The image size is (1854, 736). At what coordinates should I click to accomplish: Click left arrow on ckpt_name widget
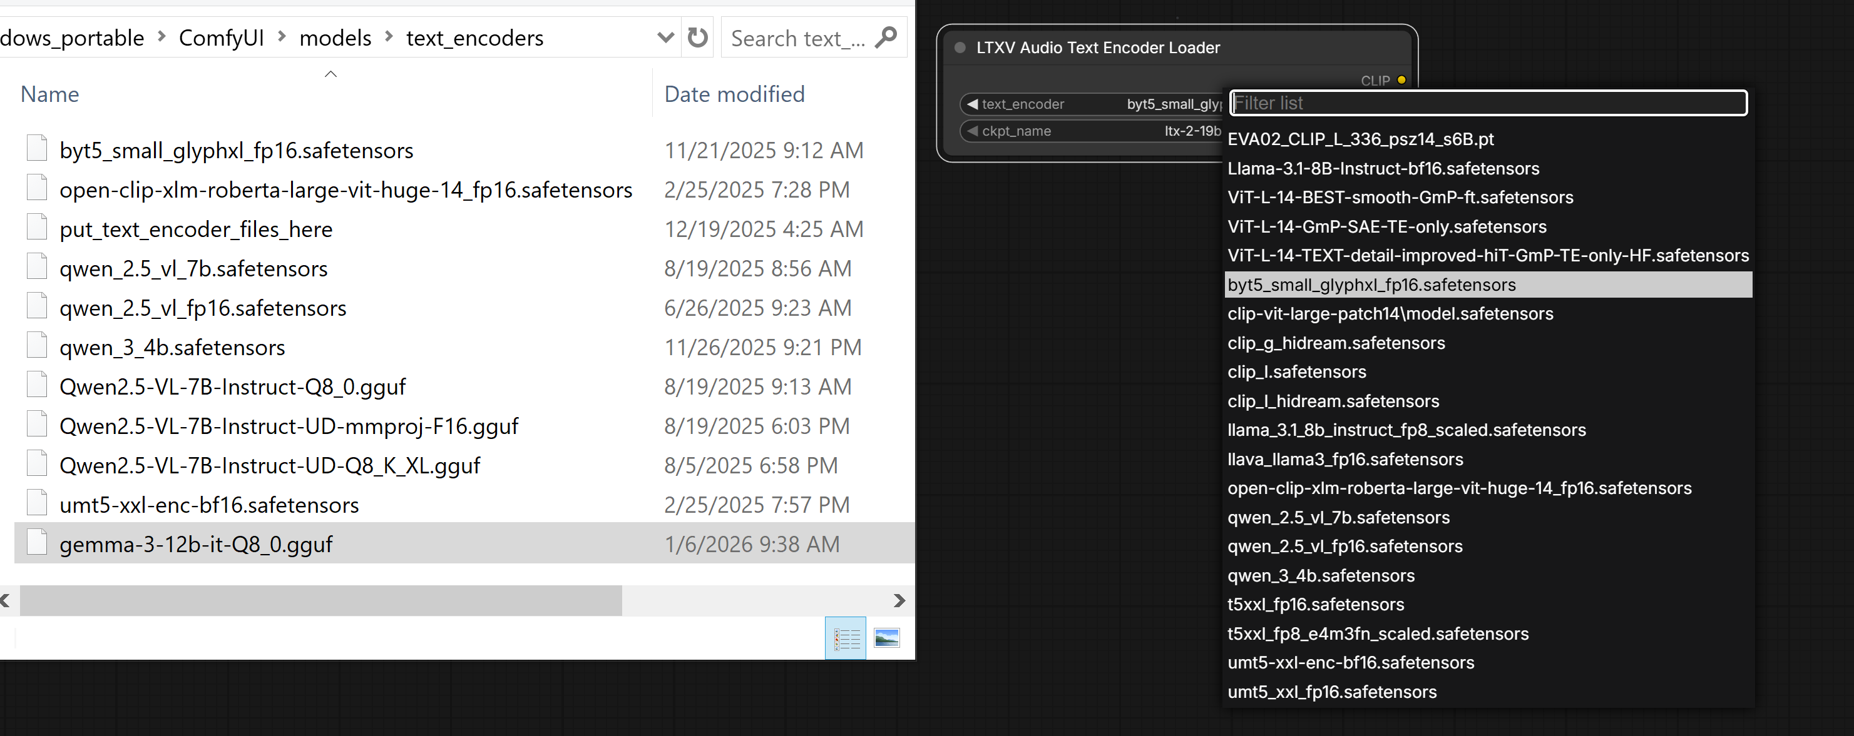pos(972,131)
